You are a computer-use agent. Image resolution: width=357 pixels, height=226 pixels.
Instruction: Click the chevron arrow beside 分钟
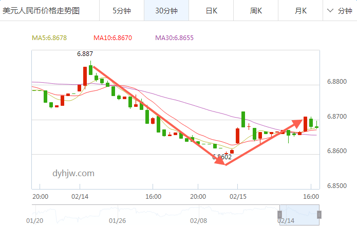click(x=330, y=10)
